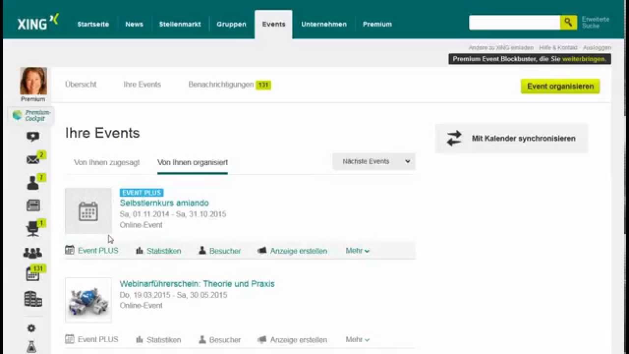
Task: Click the search magnifier button
Action: (569, 23)
